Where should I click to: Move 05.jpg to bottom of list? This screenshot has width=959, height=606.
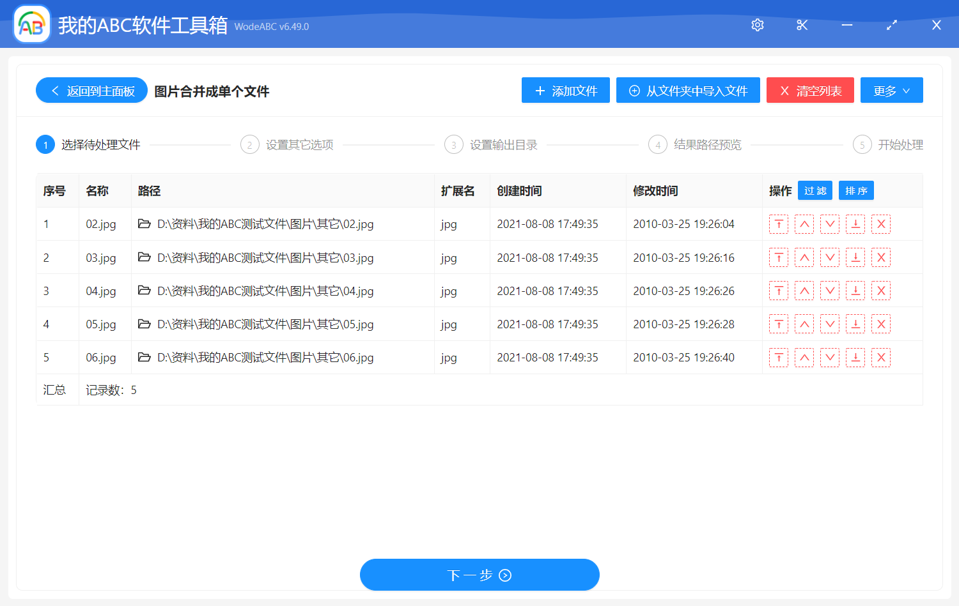click(855, 324)
